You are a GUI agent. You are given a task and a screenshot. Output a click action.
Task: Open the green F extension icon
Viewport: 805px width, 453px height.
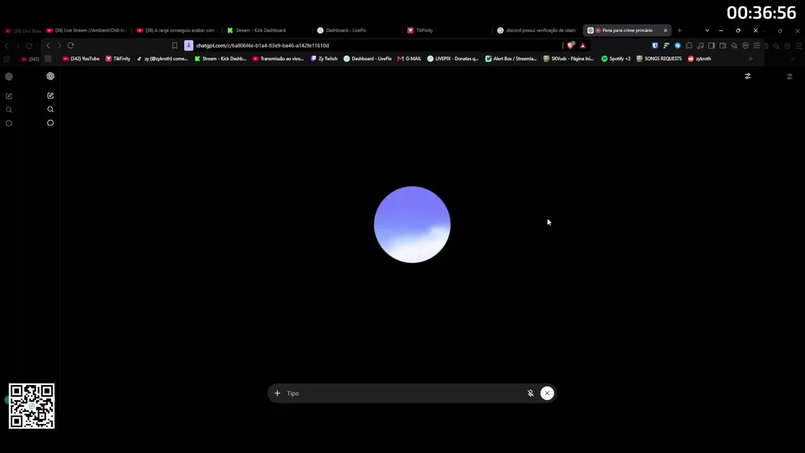click(x=666, y=45)
